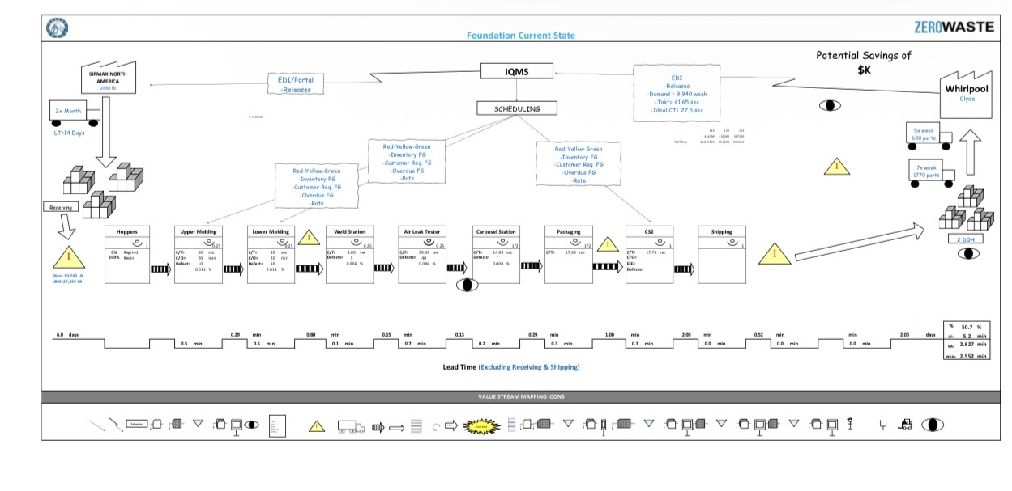
Task: Click push arrow between Weld Station and Air Leak Tester
Action: point(382,269)
